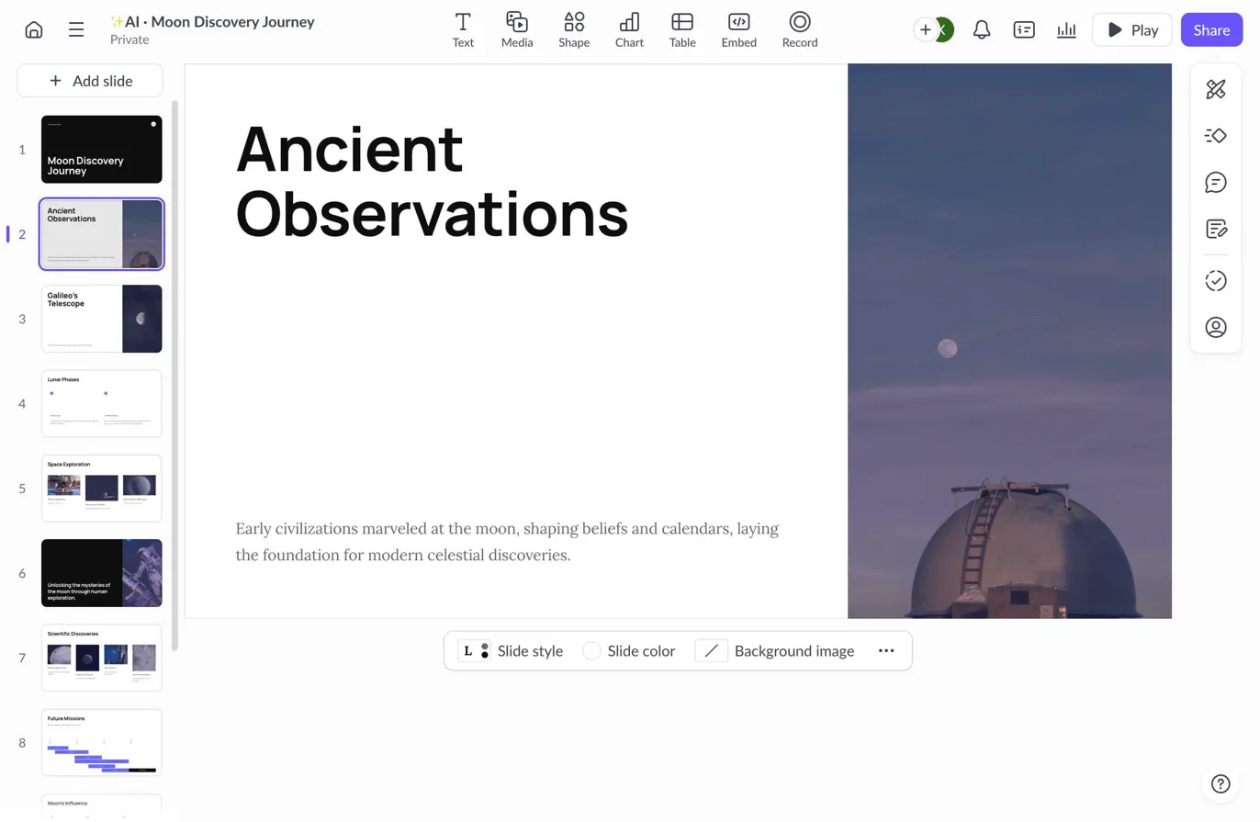Start a Record session
This screenshot has width=1260, height=822.
[800, 29]
